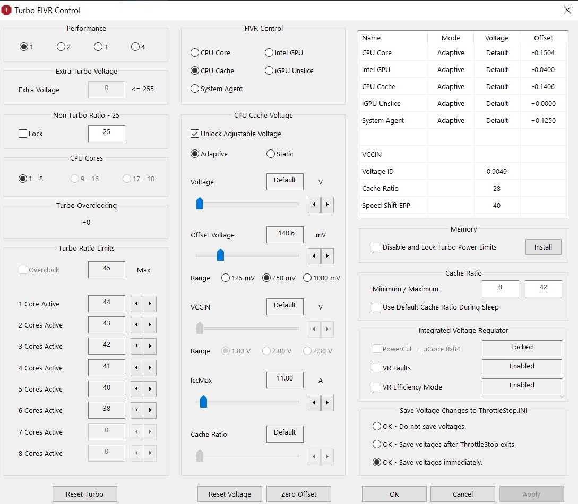This screenshot has height=504, width=578.
Task: Click the Reset Voltage button
Action: (x=230, y=494)
